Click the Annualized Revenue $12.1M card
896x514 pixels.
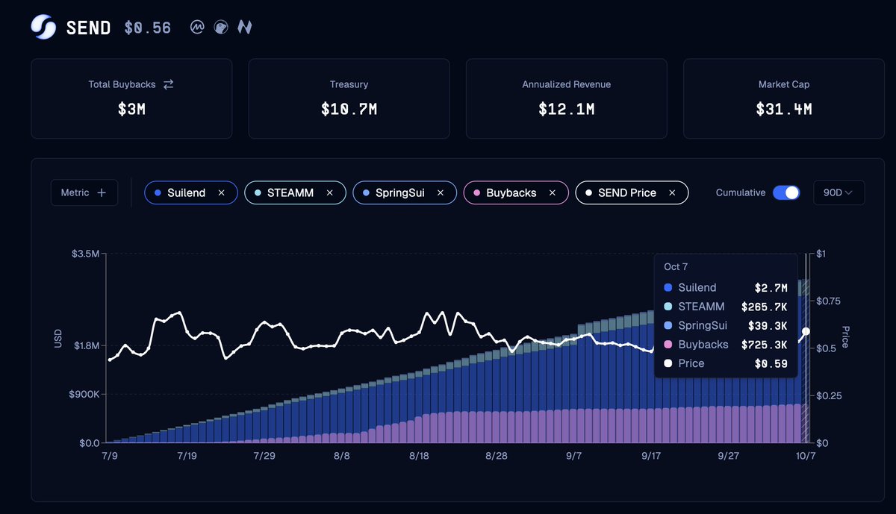tap(566, 98)
